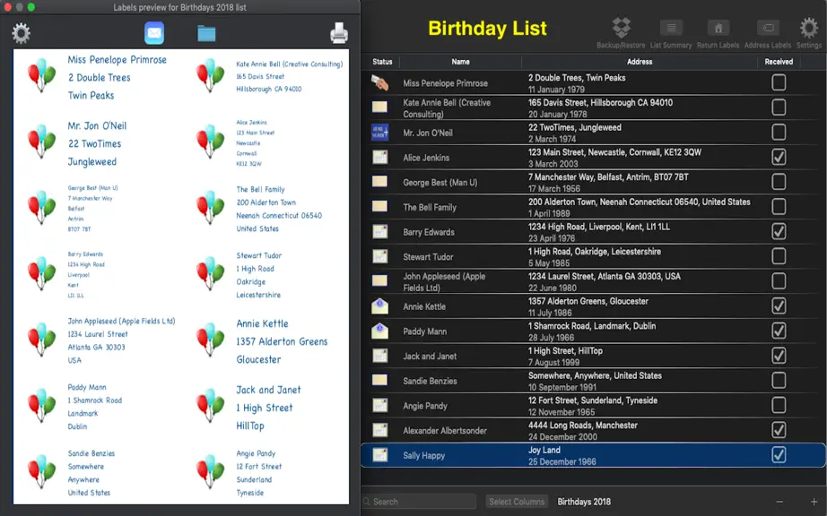827x516 pixels.
Task: Open the blue folder icon in Labels preview
Action: [206, 33]
